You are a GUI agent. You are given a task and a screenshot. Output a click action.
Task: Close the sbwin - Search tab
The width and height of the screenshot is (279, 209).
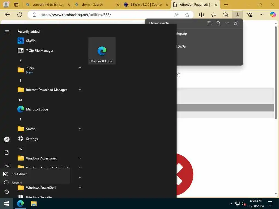pos(118,5)
